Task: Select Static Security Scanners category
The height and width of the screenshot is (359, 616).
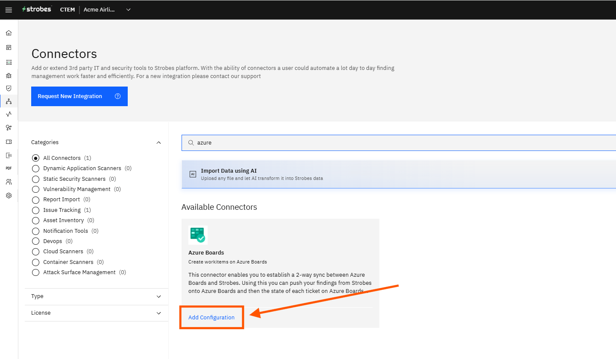Action: (35, 179)
